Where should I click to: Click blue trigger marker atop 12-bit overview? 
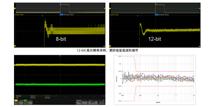[155, 4]
